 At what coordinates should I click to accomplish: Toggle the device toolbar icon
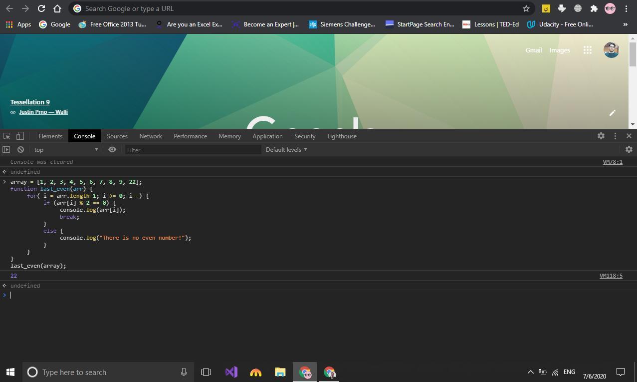pyautogui.click(x=20, y=136)
